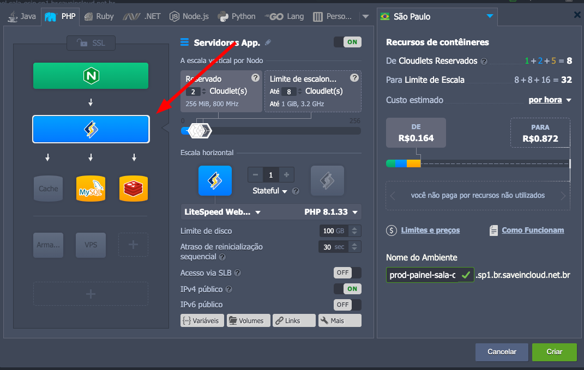Click the VPS node block

[x=91, y=245]
